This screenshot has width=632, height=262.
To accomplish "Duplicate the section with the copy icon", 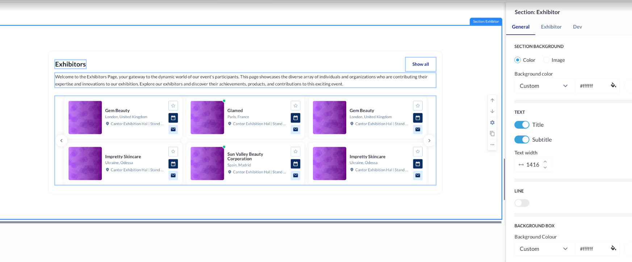I will click(x=492, y=134).
